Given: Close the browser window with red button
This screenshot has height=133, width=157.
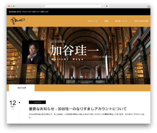Looking at the screenshot, I should [x=9, y=6].
